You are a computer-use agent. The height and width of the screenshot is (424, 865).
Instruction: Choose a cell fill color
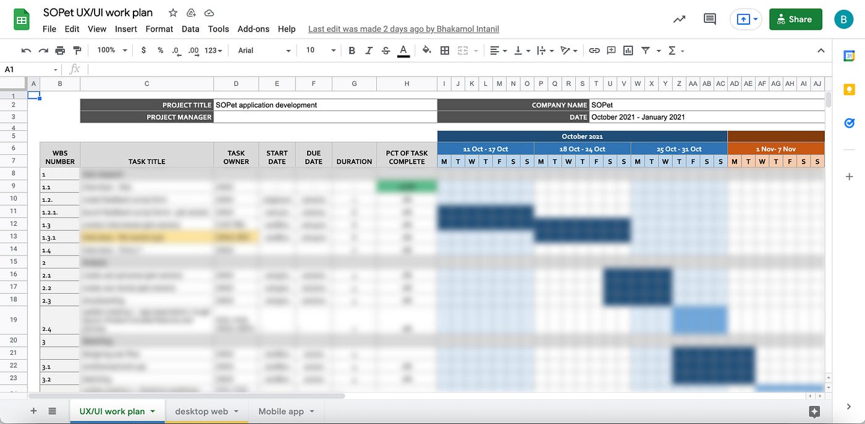426,51
